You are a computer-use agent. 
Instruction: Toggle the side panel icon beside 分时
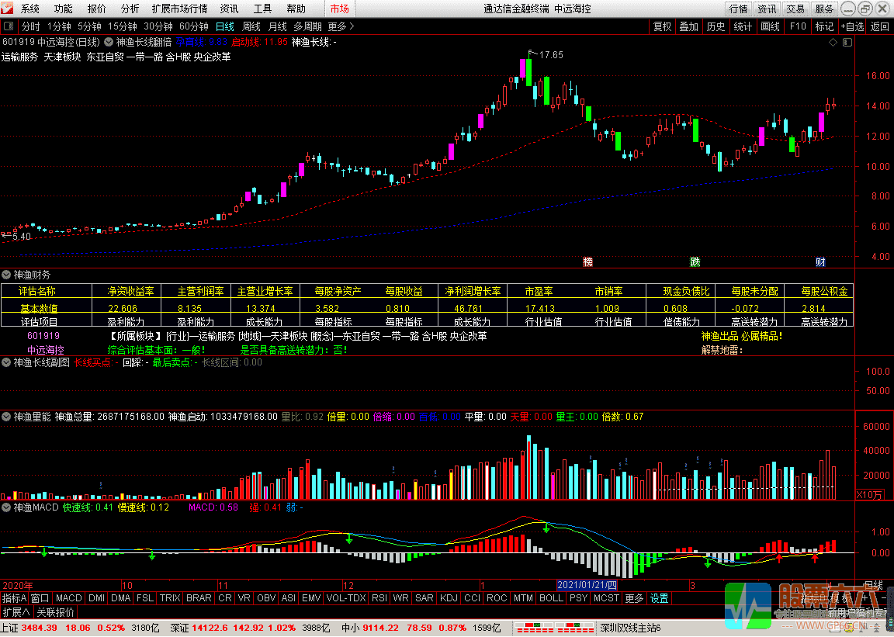point(9,26)
